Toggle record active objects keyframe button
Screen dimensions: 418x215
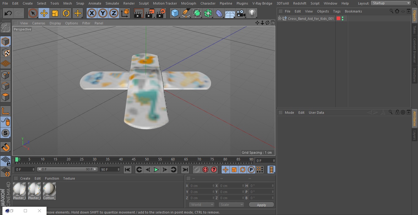pyautogui.click(x=197, y=170)
